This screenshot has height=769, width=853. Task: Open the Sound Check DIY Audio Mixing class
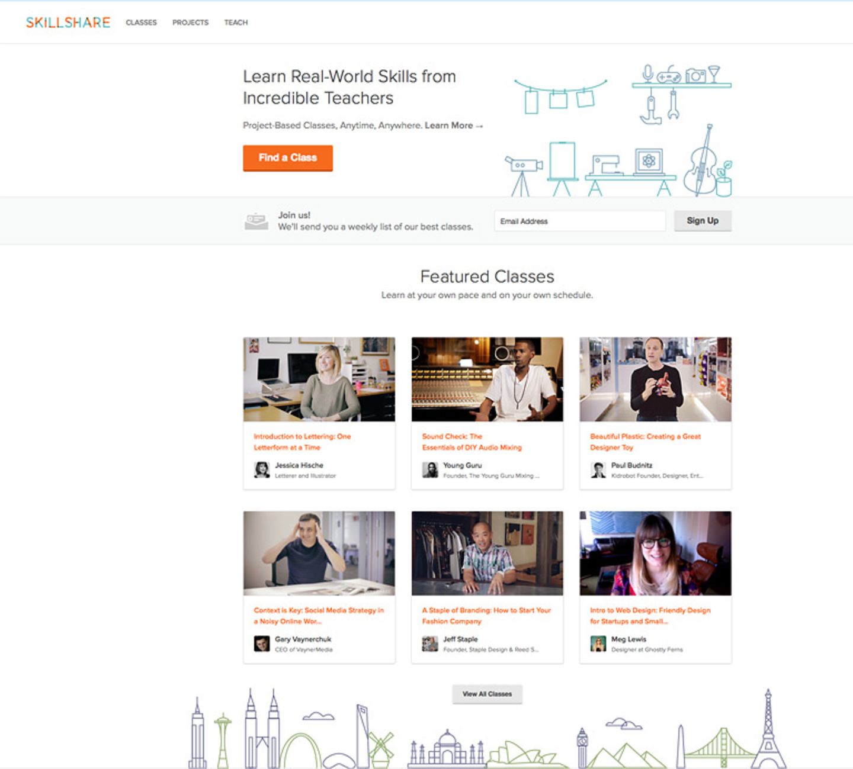coord(471,442)
